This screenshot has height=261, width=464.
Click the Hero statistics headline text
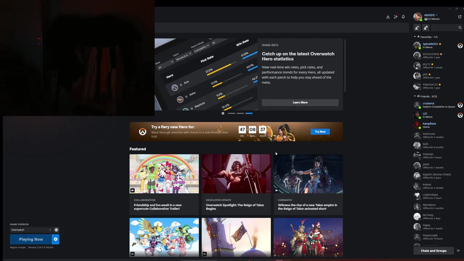pyautogui.click(x=298, y=56)
